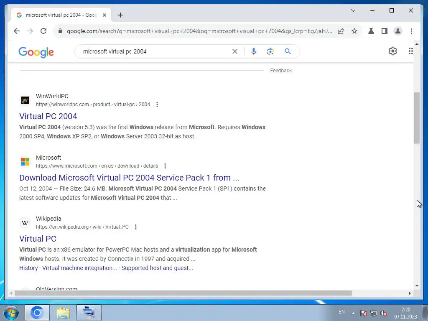Close the microsoft virtual pc 2004 tab
The image size is (428, 321).
click(104, 15)
